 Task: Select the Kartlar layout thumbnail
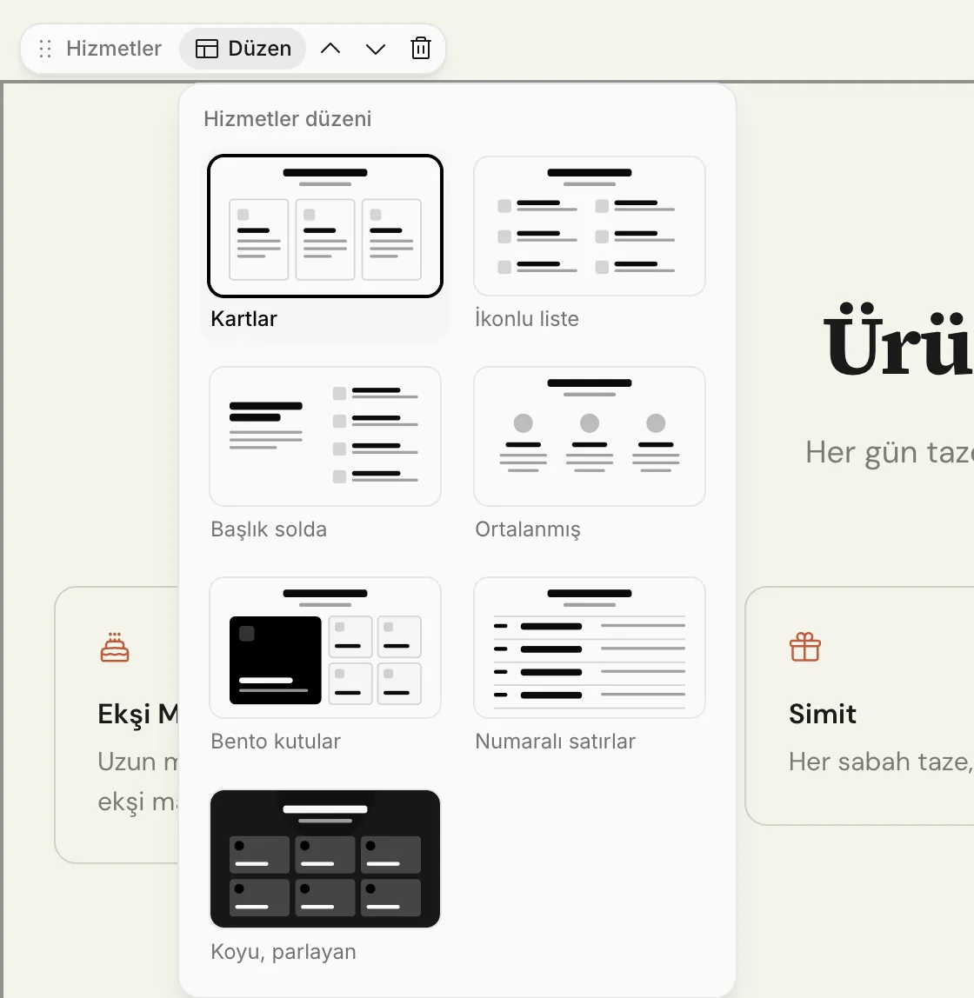point(325,226)
